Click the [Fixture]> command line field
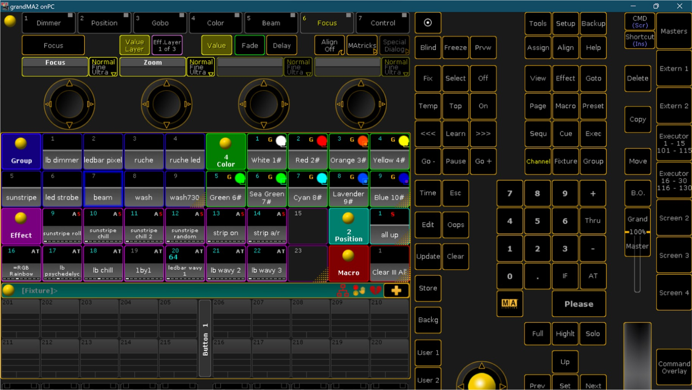 point(178,291)
